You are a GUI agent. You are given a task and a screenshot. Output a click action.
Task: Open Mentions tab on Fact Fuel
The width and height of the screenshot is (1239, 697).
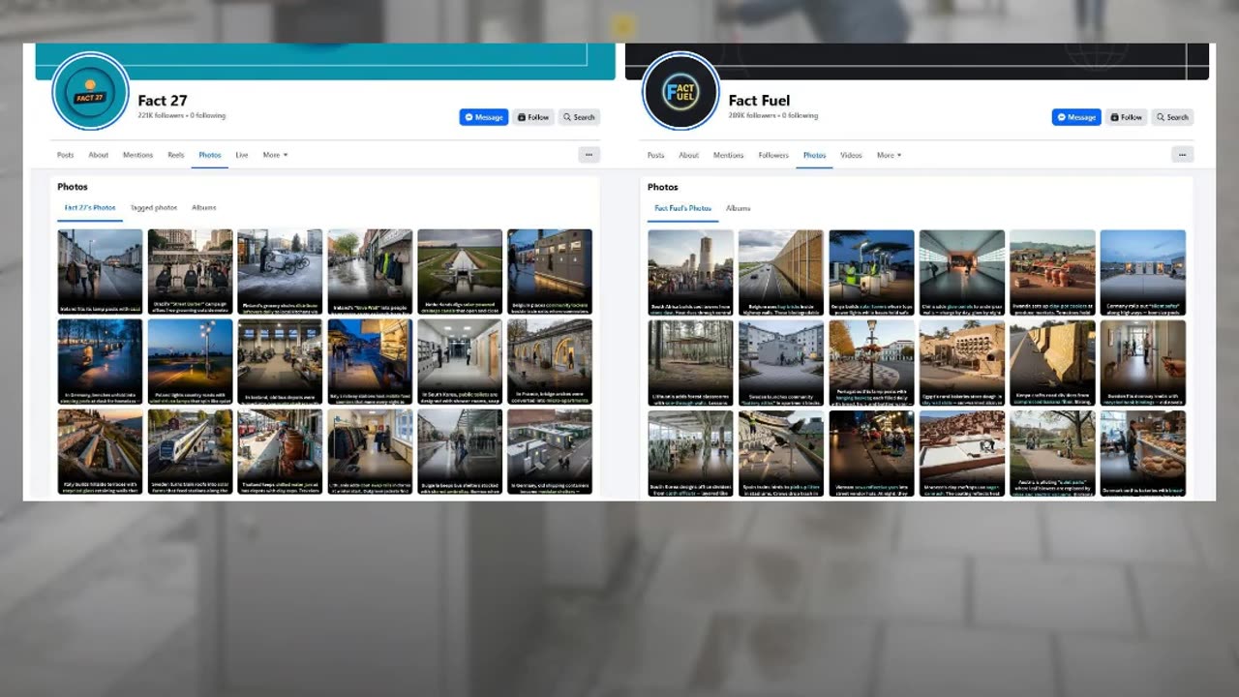click(x=728, y=155)
